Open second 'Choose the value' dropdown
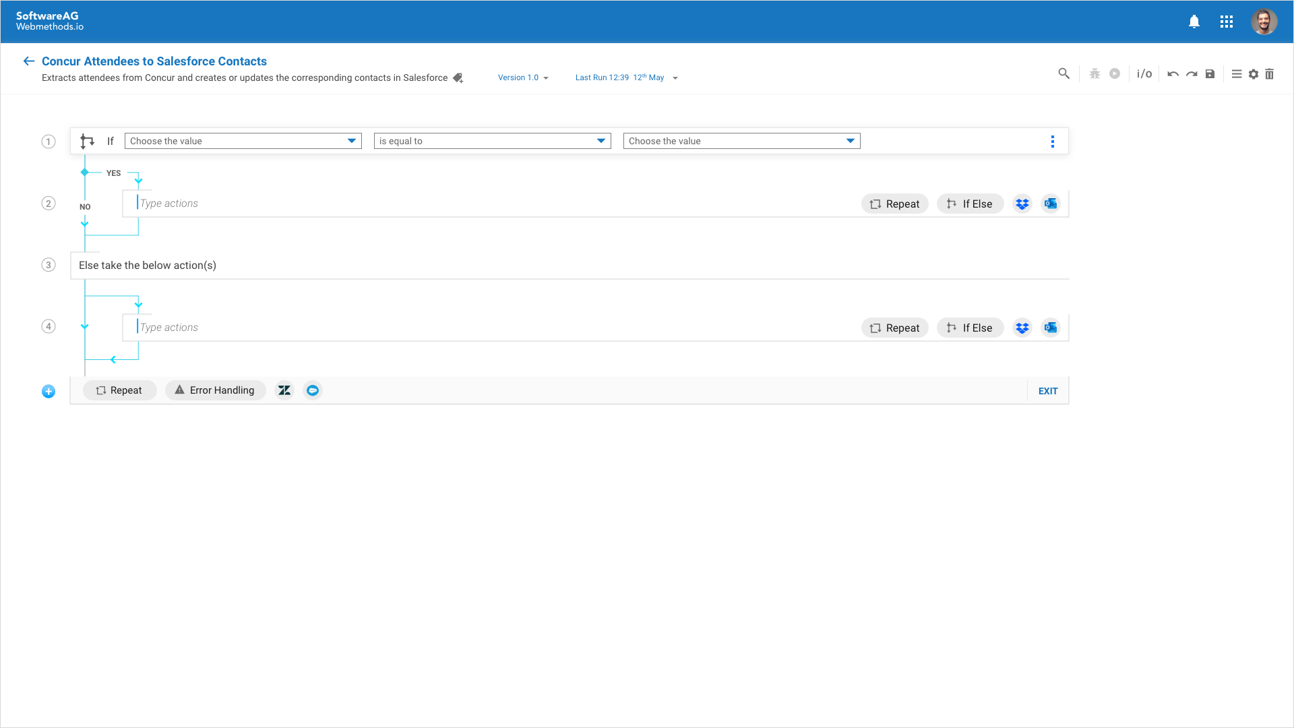 tap(742, 141)
